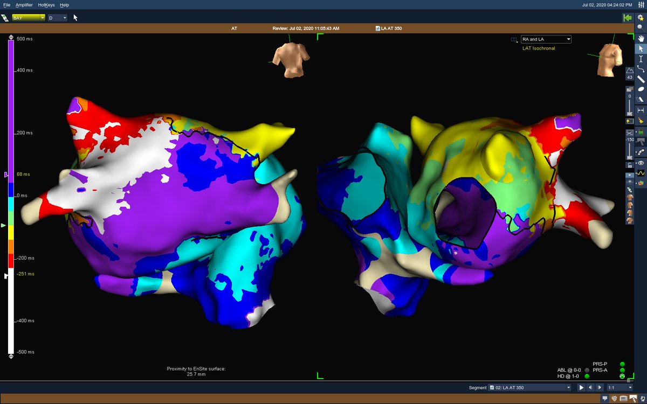Toggle the PRS-A green indicator

(x=622, y=370)
